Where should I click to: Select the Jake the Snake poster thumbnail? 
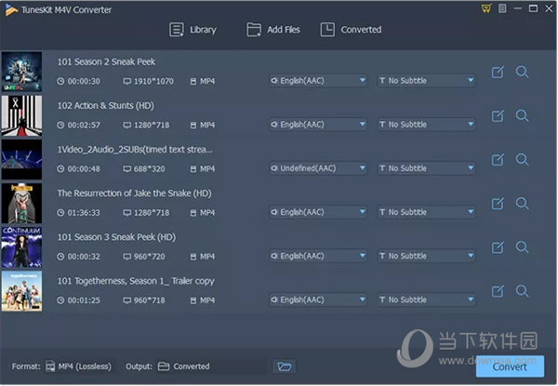pyautogui.click(x=21, y=204)
